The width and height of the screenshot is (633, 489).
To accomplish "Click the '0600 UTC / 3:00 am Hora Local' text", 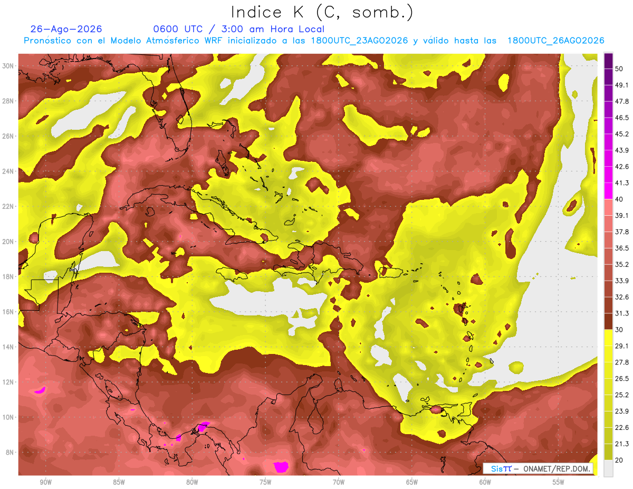I will [238, 29].
